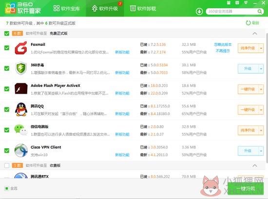This screenshot has height=199, width=268.
Task: Click the Cisco VPN Client icon
Action: coord(21,150)
